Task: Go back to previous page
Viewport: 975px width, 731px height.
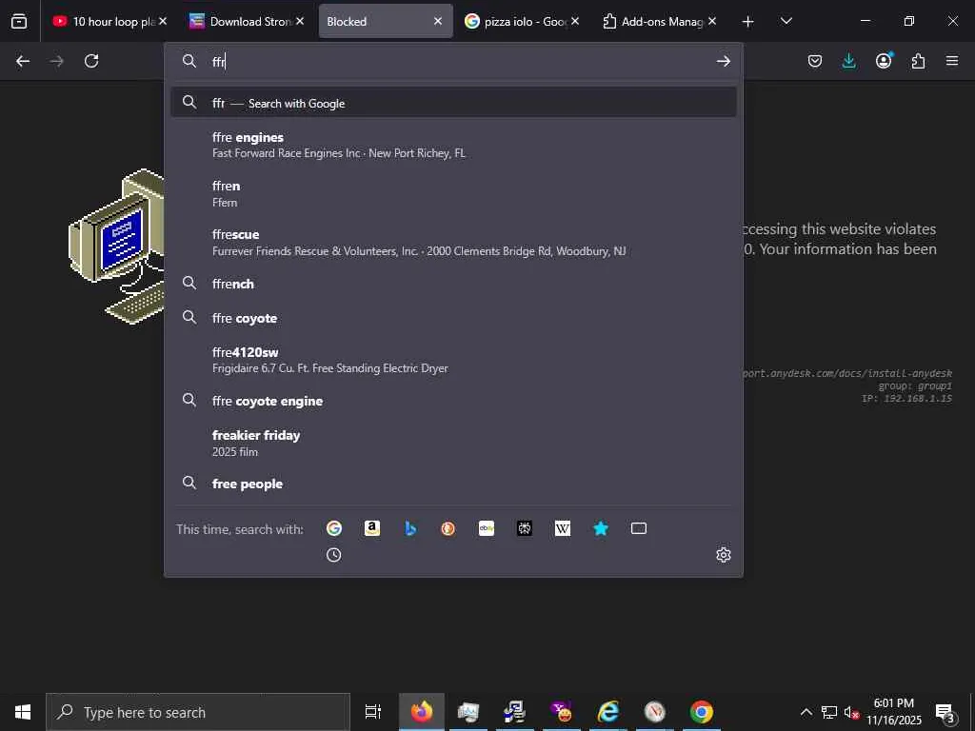Action: [x=23, y=61]
